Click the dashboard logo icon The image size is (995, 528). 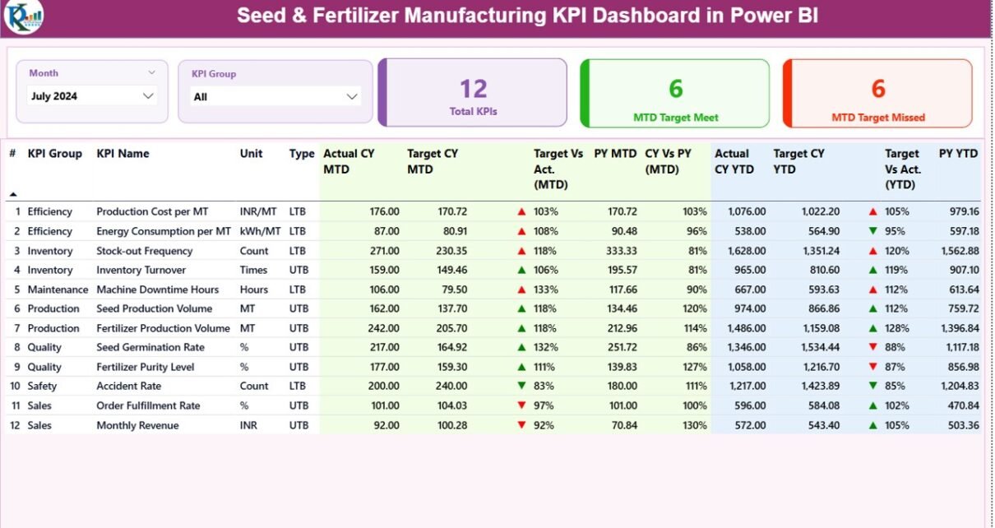[x=22, y=17]
